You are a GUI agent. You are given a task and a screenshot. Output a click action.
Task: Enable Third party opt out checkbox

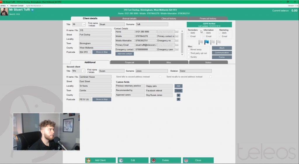[189, 53]
